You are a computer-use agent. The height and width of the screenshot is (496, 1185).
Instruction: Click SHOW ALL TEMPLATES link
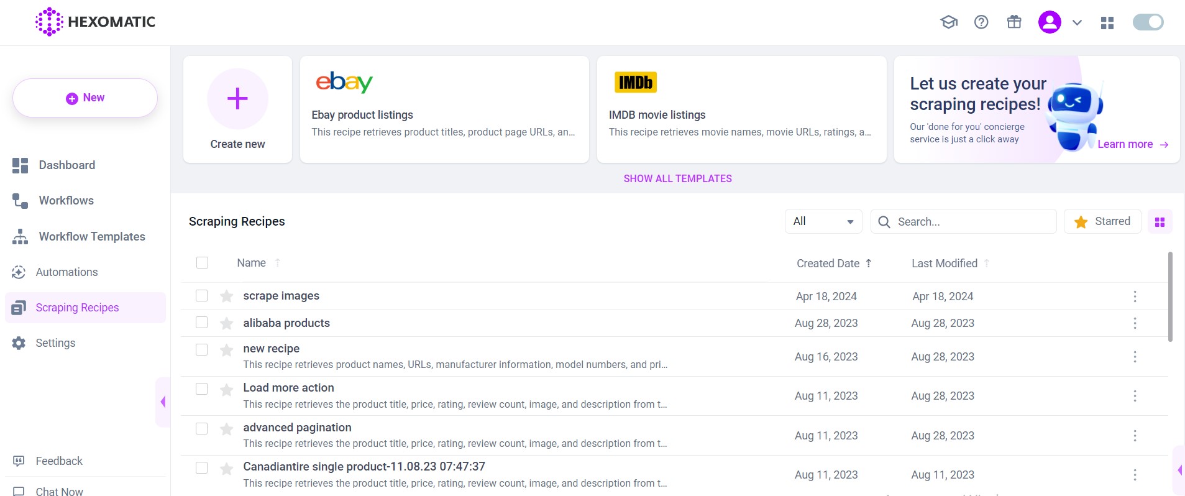click(677, 178)
